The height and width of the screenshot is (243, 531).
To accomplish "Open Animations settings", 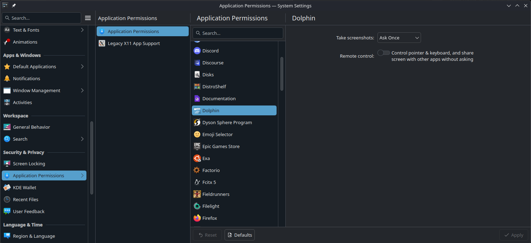I will point(44,42).
